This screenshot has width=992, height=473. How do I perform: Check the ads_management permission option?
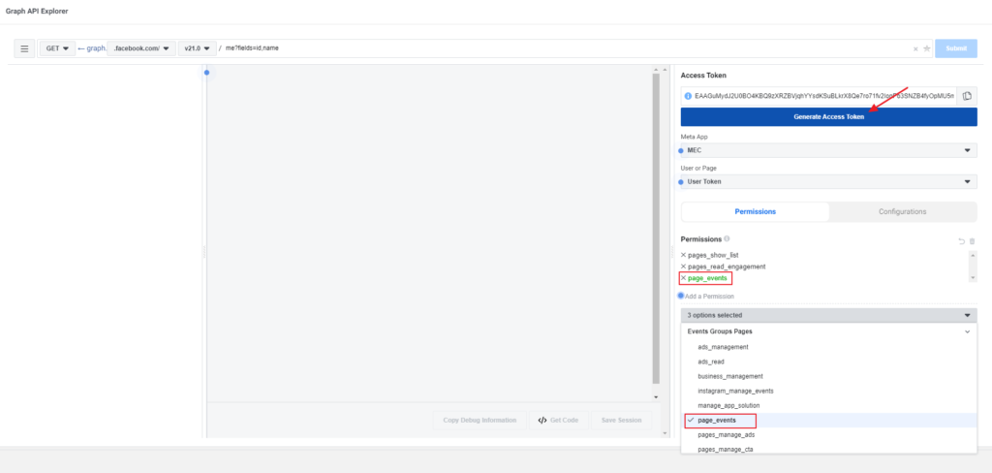[829, 347]
